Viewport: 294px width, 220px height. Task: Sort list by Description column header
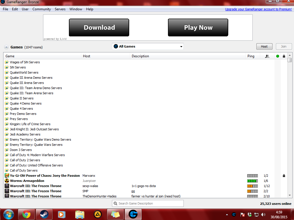pos(188,56)
